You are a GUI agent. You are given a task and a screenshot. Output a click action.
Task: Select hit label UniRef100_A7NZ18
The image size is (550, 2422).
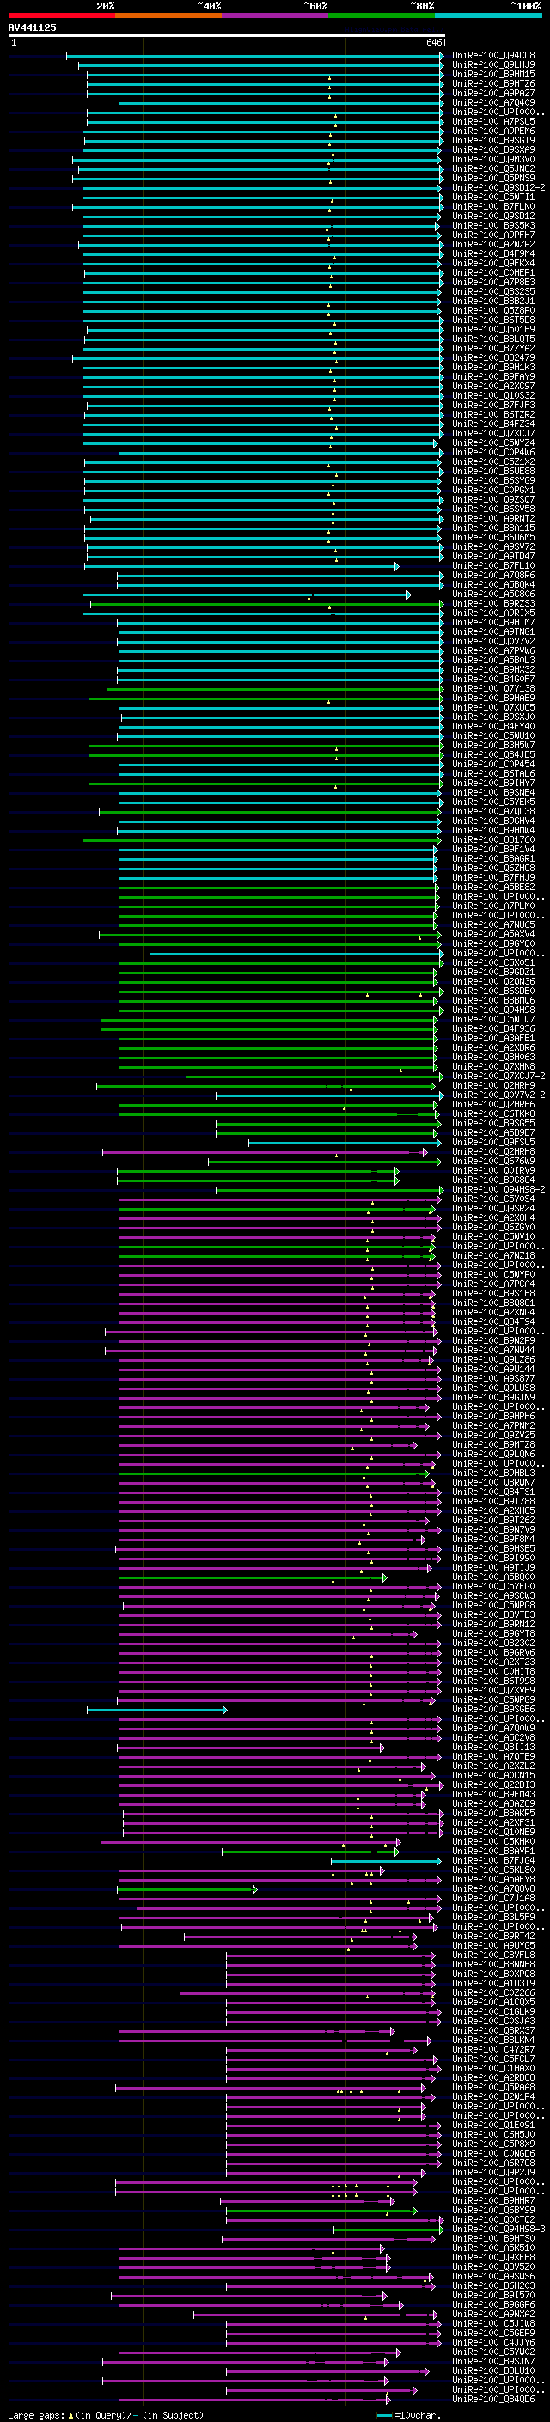tap(493, 1255)
